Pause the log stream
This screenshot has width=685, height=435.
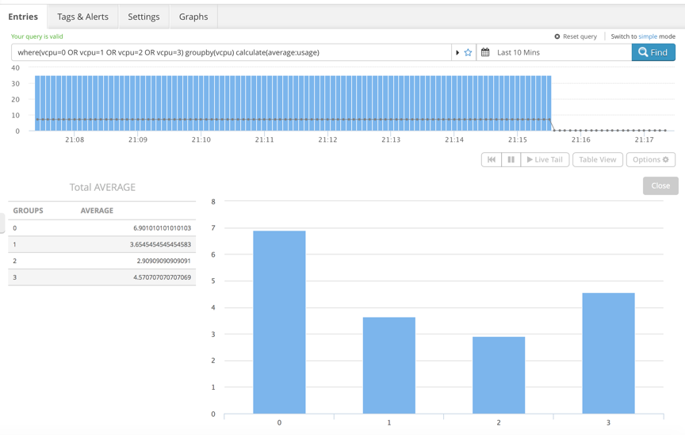click(511, 159)
